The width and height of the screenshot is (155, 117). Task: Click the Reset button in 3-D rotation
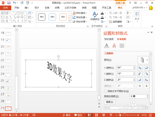pyautogui.click(x=110, y=102)
